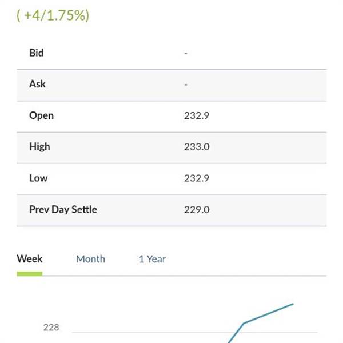The width and height of the screenshot is (343, 343).
Task: Click the +4/1.75% change text
Action: [53, 16]
